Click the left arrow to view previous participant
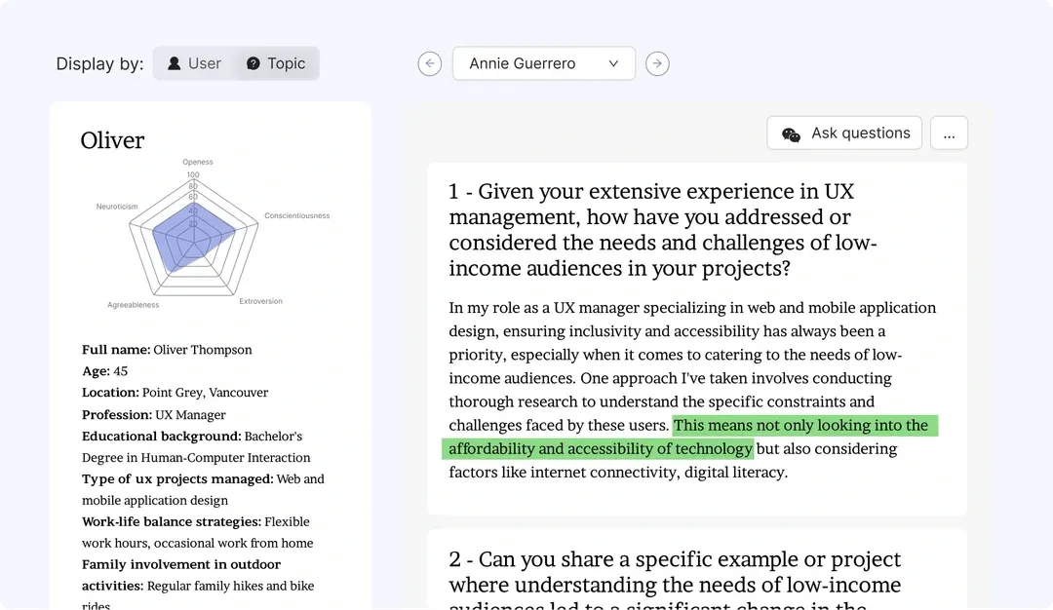The width and height of the screenshot is (1053, 610). (x=429, y=63)
